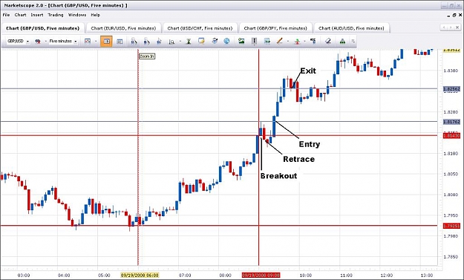Click the second blue scroll-chart icon

(x=146, y=42)
